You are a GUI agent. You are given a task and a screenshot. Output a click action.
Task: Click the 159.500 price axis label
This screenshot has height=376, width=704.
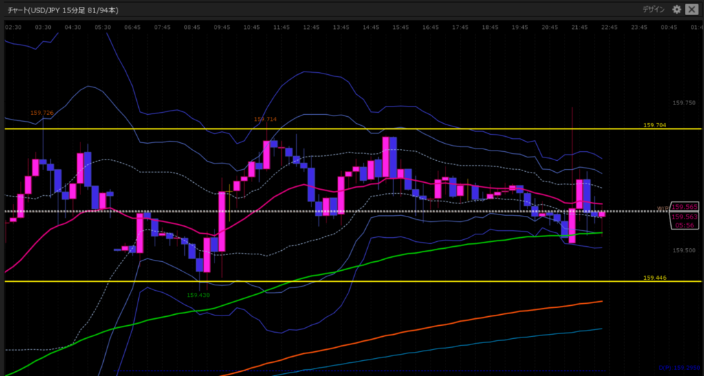click(x=685, y=251)
